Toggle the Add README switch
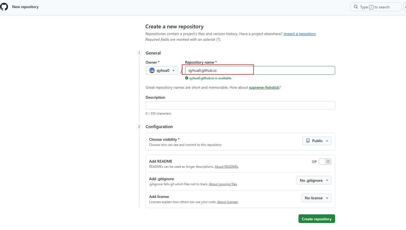The image size is (406, 230). click(x=325, y=162)
